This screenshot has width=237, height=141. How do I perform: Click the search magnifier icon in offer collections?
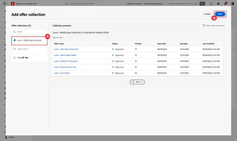coord(14,32)
